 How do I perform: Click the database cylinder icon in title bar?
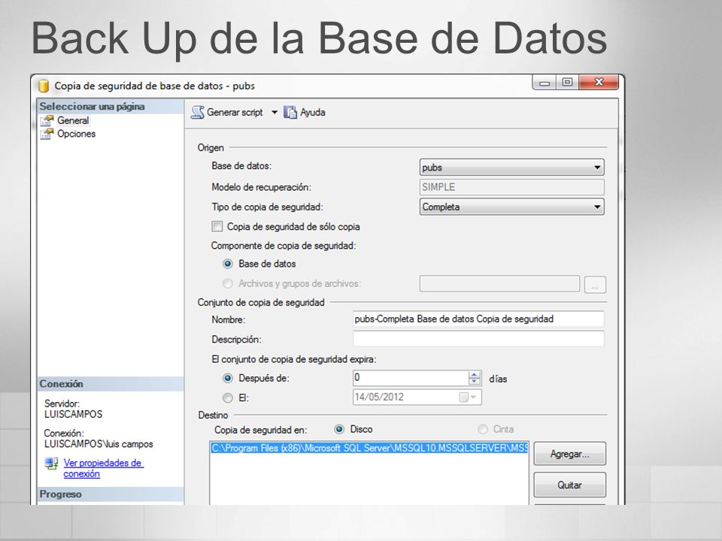tap(44, 86)
